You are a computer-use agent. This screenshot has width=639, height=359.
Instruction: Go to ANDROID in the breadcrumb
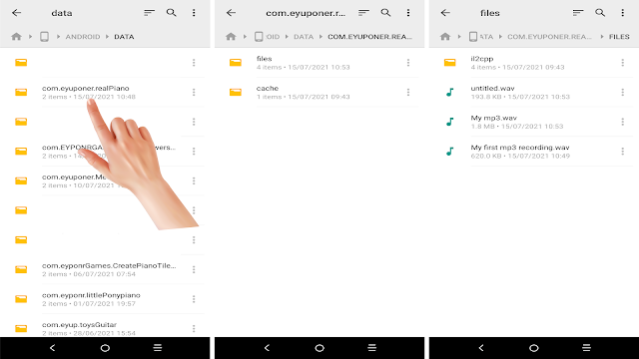[83, 37]
